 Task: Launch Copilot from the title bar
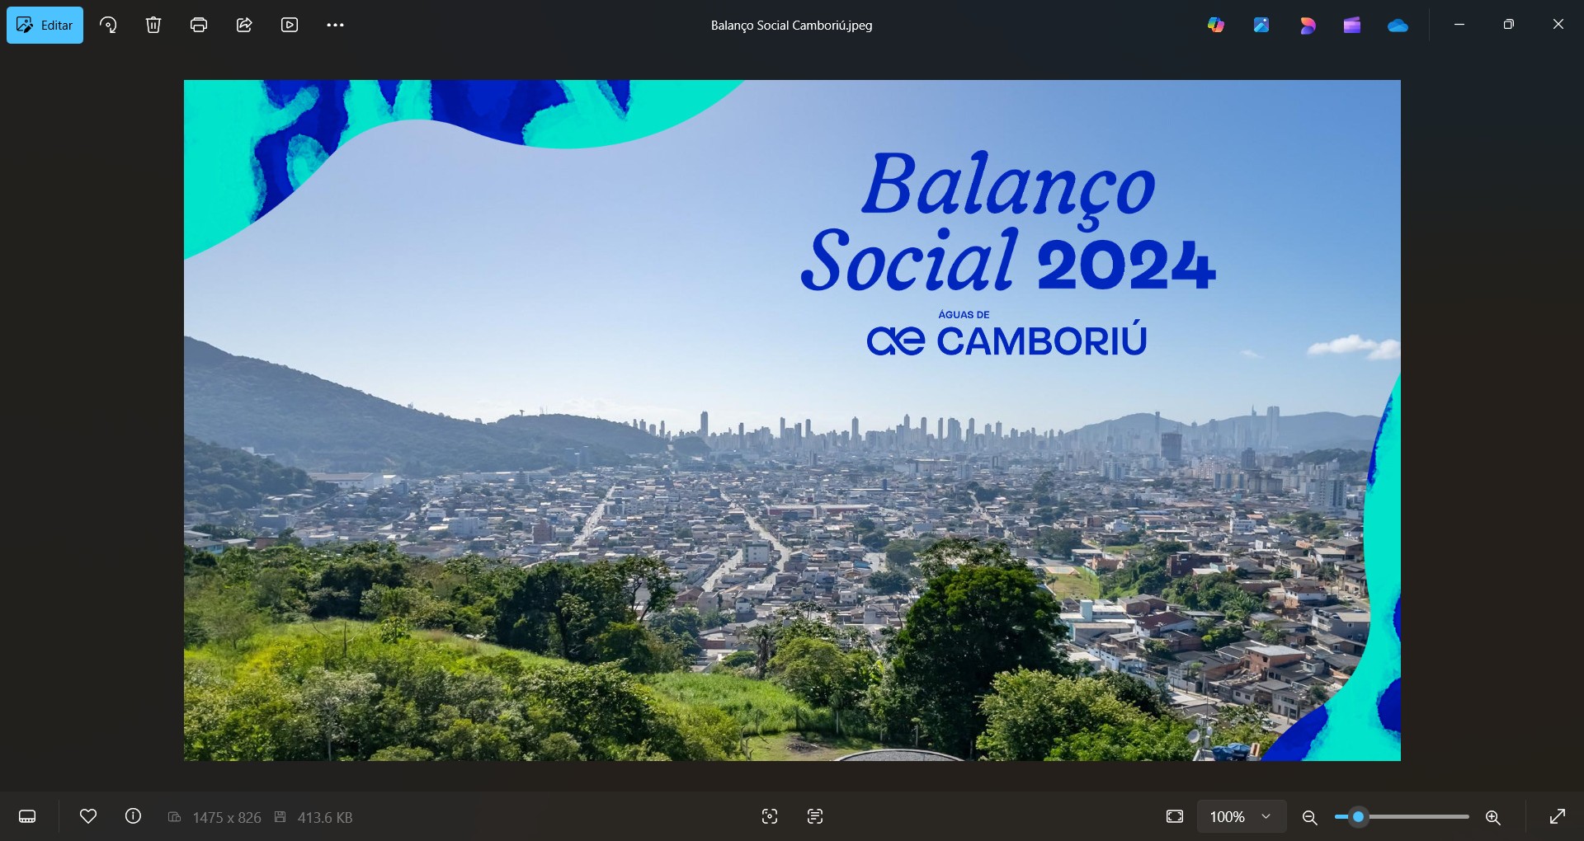point(1216,25)
